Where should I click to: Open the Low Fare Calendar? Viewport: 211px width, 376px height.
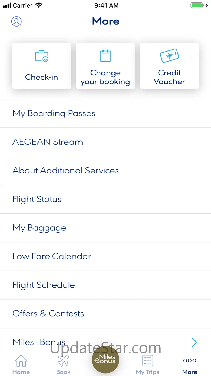(x=52, y=256)
